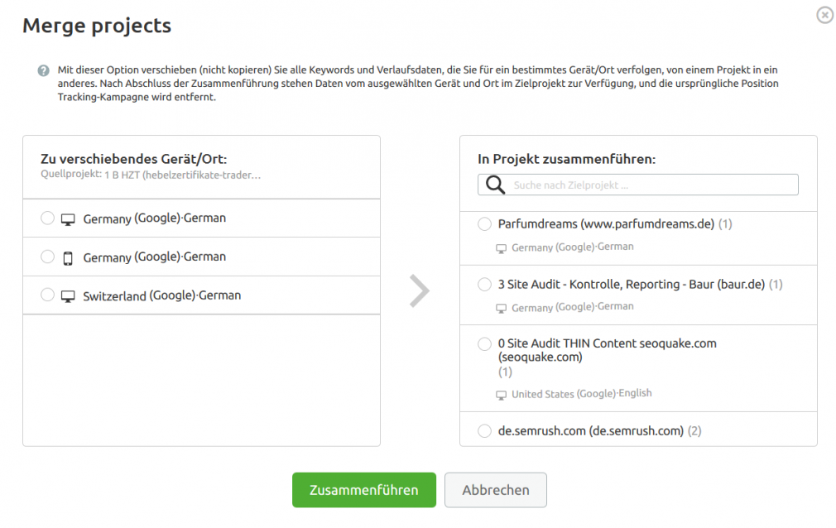Select mobile Germany (Google) German radio
836x528 pixels.
[x=47, y=257]
